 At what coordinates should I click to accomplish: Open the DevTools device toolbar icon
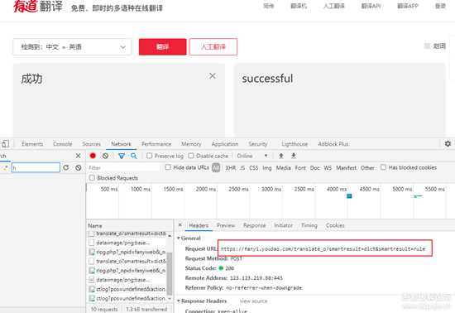pos(6,144)
